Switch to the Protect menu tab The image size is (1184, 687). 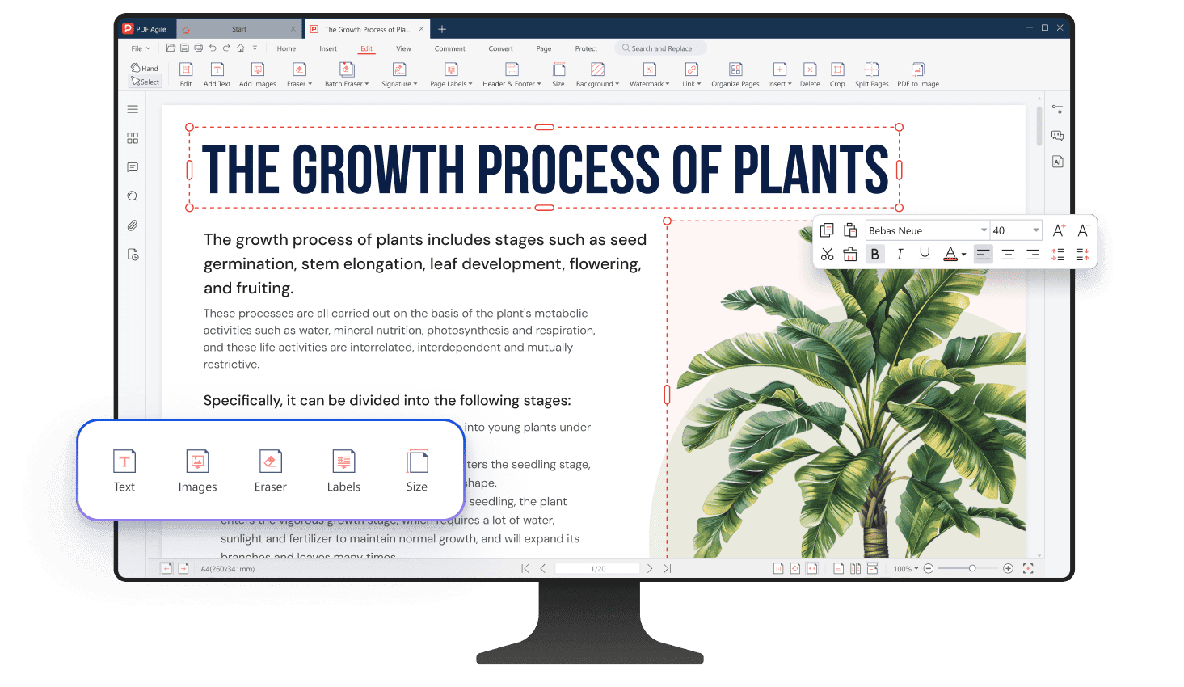(x=586, y=48)
